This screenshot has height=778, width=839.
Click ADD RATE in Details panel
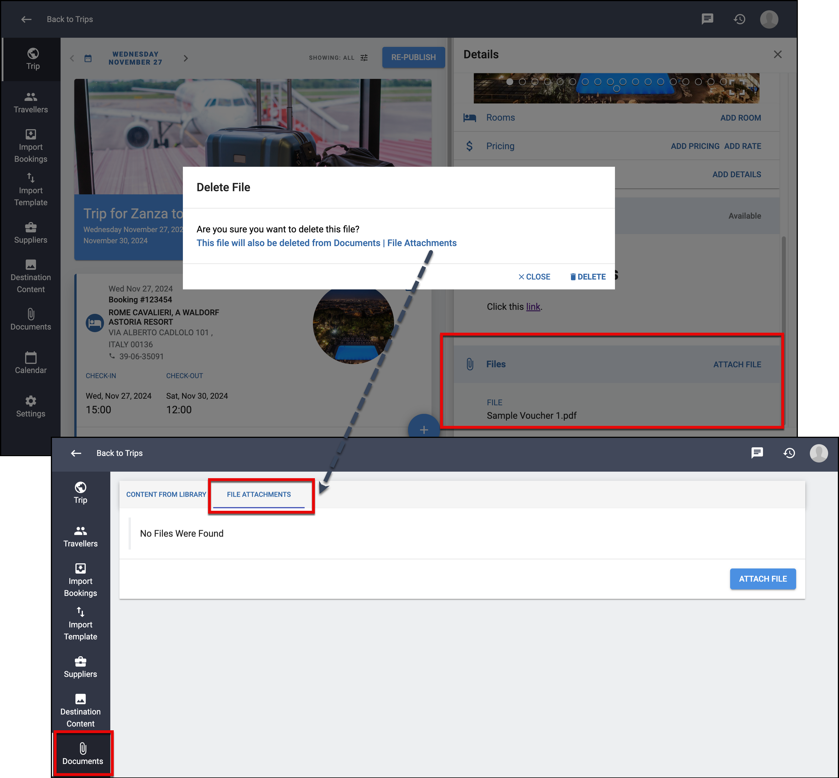[743, 146]
